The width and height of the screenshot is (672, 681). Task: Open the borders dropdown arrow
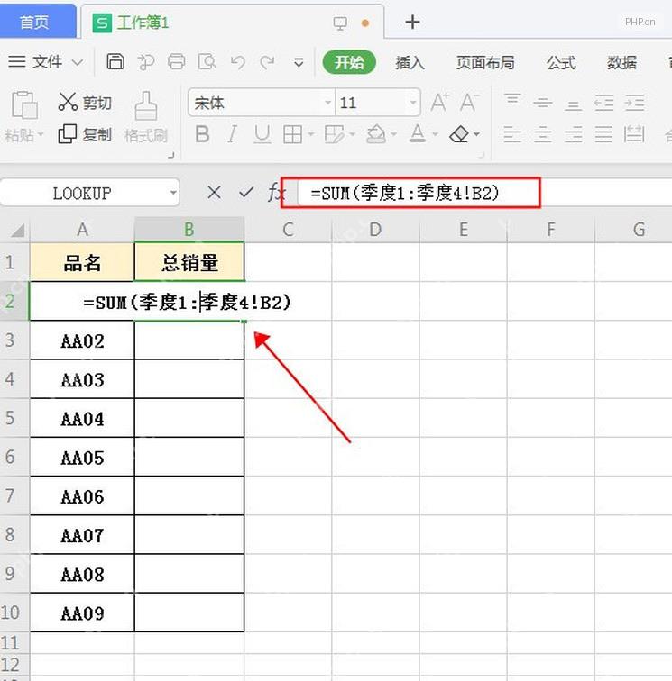tap(311, 134)
